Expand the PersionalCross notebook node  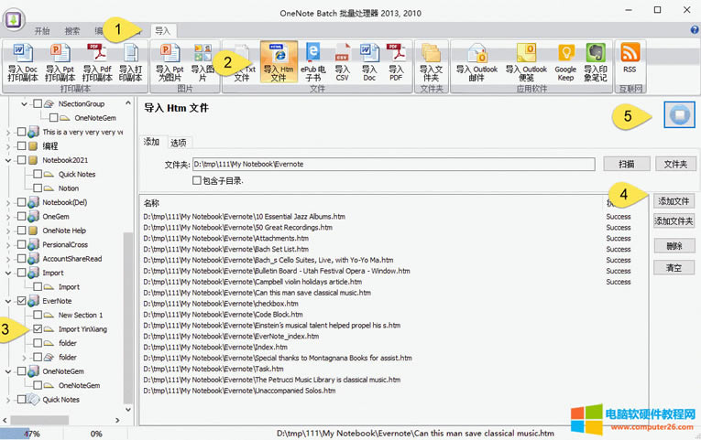click(x=8, y=244)
